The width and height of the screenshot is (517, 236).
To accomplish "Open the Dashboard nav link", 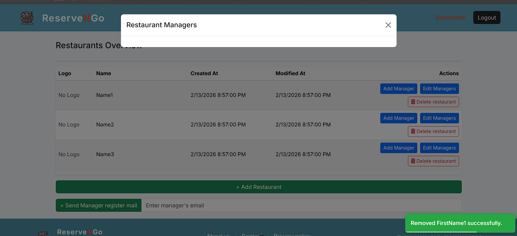I will 450,18.
